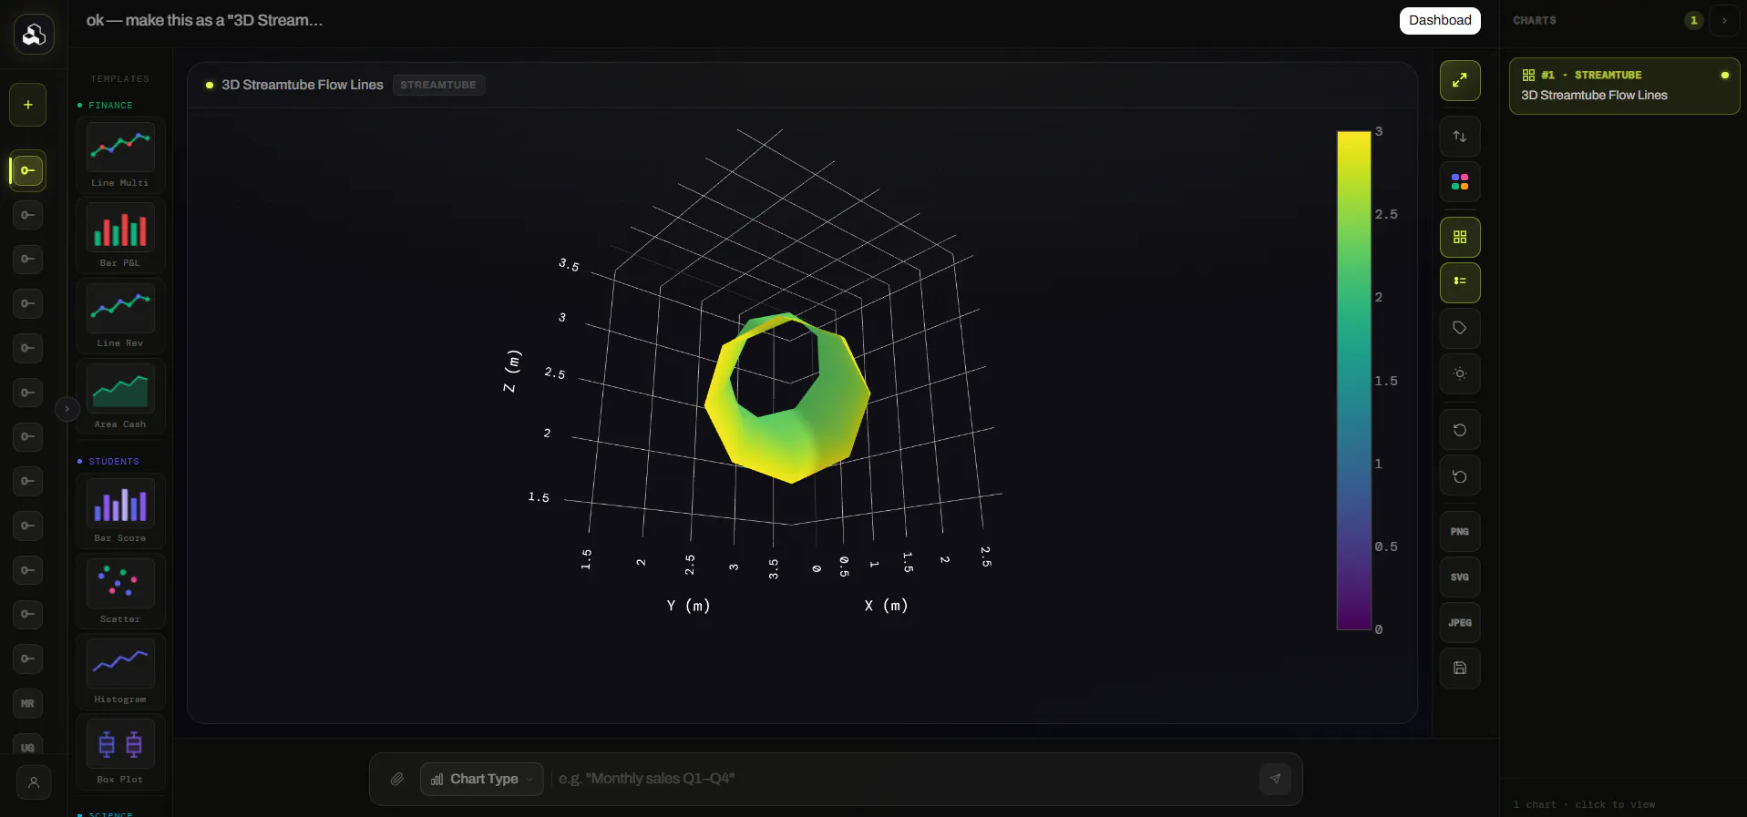This screenshot has height=817, width=1747.
Task: Select the #1 Streamtube chart card
Action: tap(1624, 86)
